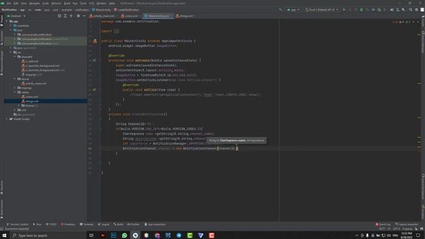Click the green Run app button

click(x=344, y=10)
